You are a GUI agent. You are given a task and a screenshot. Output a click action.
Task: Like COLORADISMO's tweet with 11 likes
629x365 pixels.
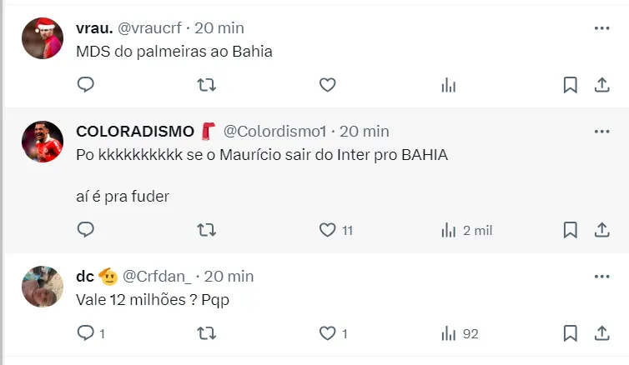(x=328, y=229)
